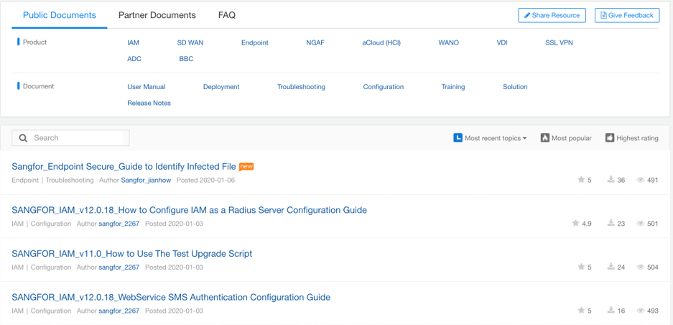673x325 pixels.
Task: Click eye icon for Radius Server Configuration Guide
Action: [x=641, y=224]
